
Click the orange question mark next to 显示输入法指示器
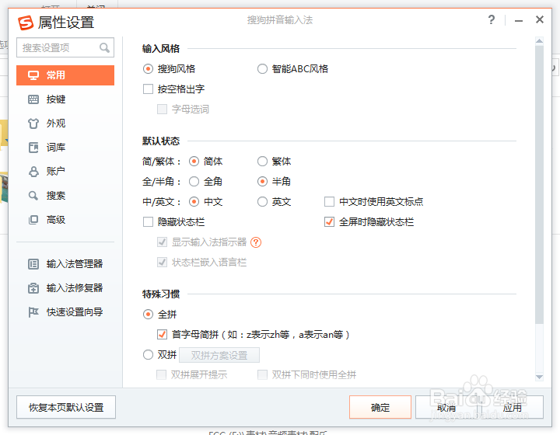click(256, 242)
